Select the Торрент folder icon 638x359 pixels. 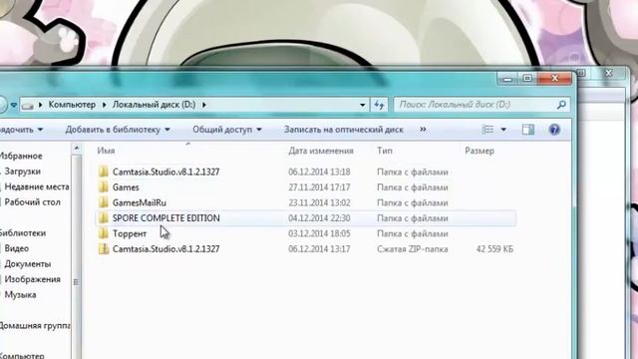pos(104,233)
